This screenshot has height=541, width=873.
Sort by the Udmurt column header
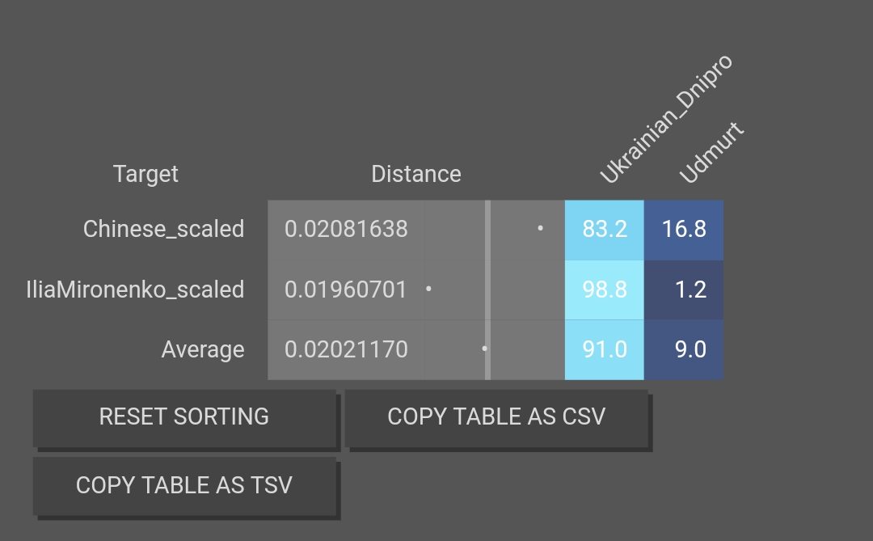pyautogui.click(x=711, y=153)
